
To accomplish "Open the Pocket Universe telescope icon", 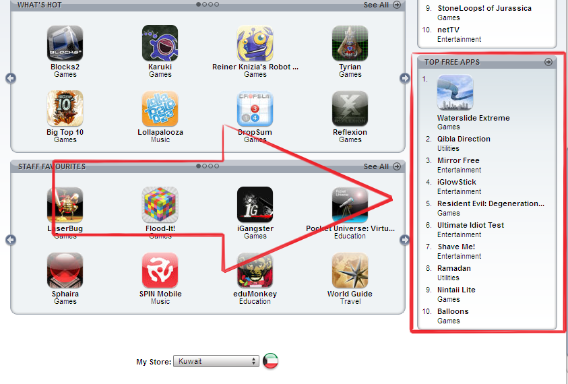I will (x=350, y=205).
